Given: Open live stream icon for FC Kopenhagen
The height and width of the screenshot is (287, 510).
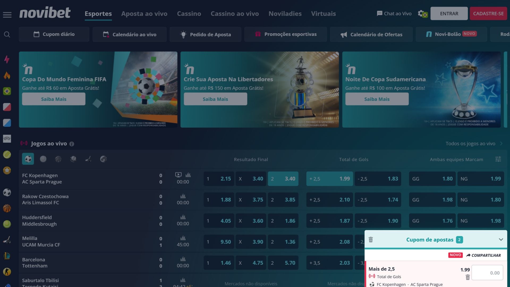Looking at the screenshot, I should tap(178, 175).
